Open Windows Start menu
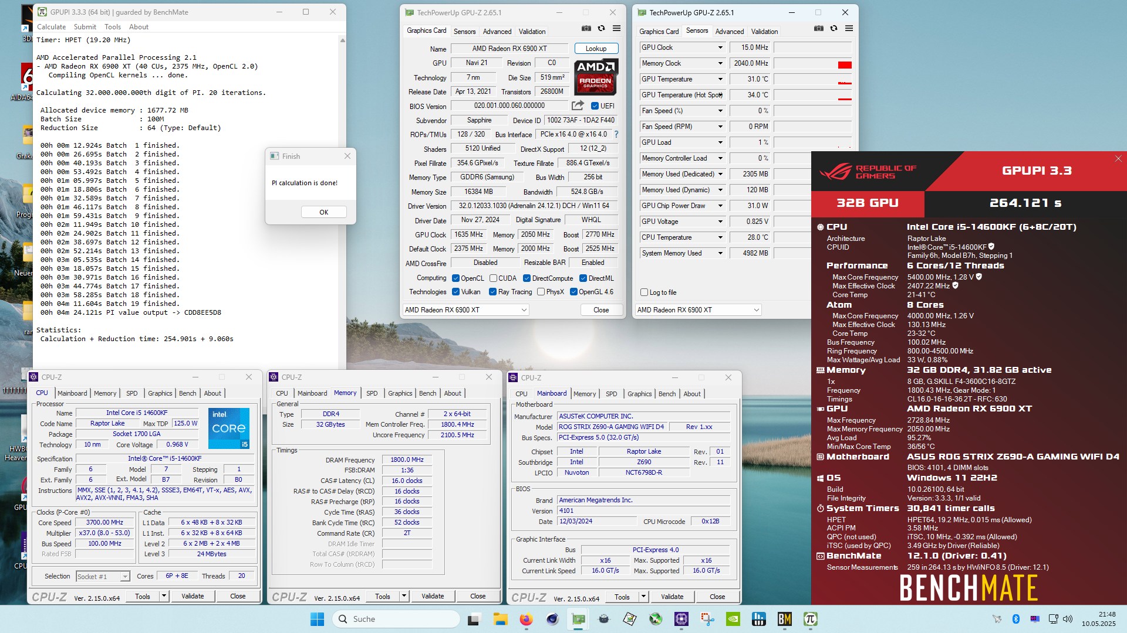 [317, 619]
